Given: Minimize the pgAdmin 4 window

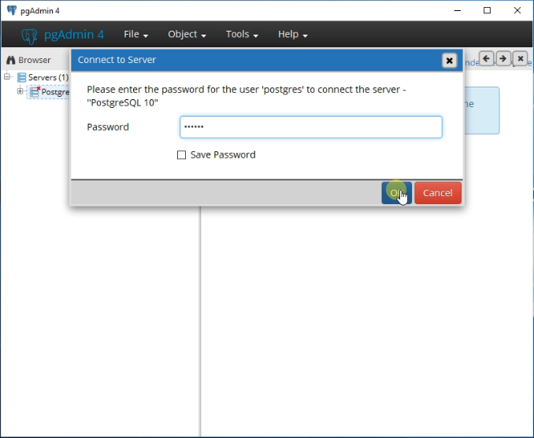Looking at the screenshot, I should 458,10.
